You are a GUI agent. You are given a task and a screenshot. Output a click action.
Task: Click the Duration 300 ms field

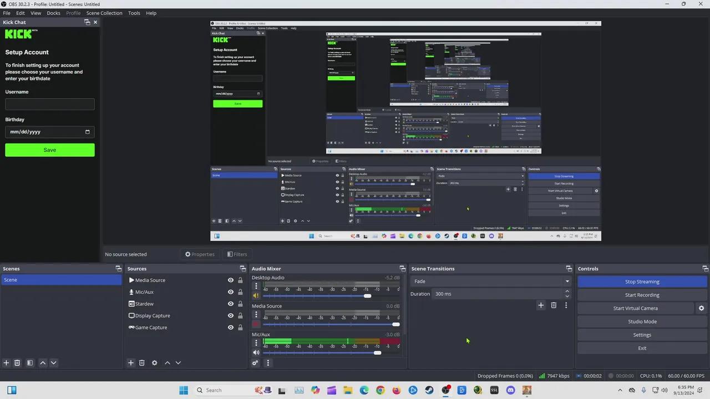(x=499, y=294)
